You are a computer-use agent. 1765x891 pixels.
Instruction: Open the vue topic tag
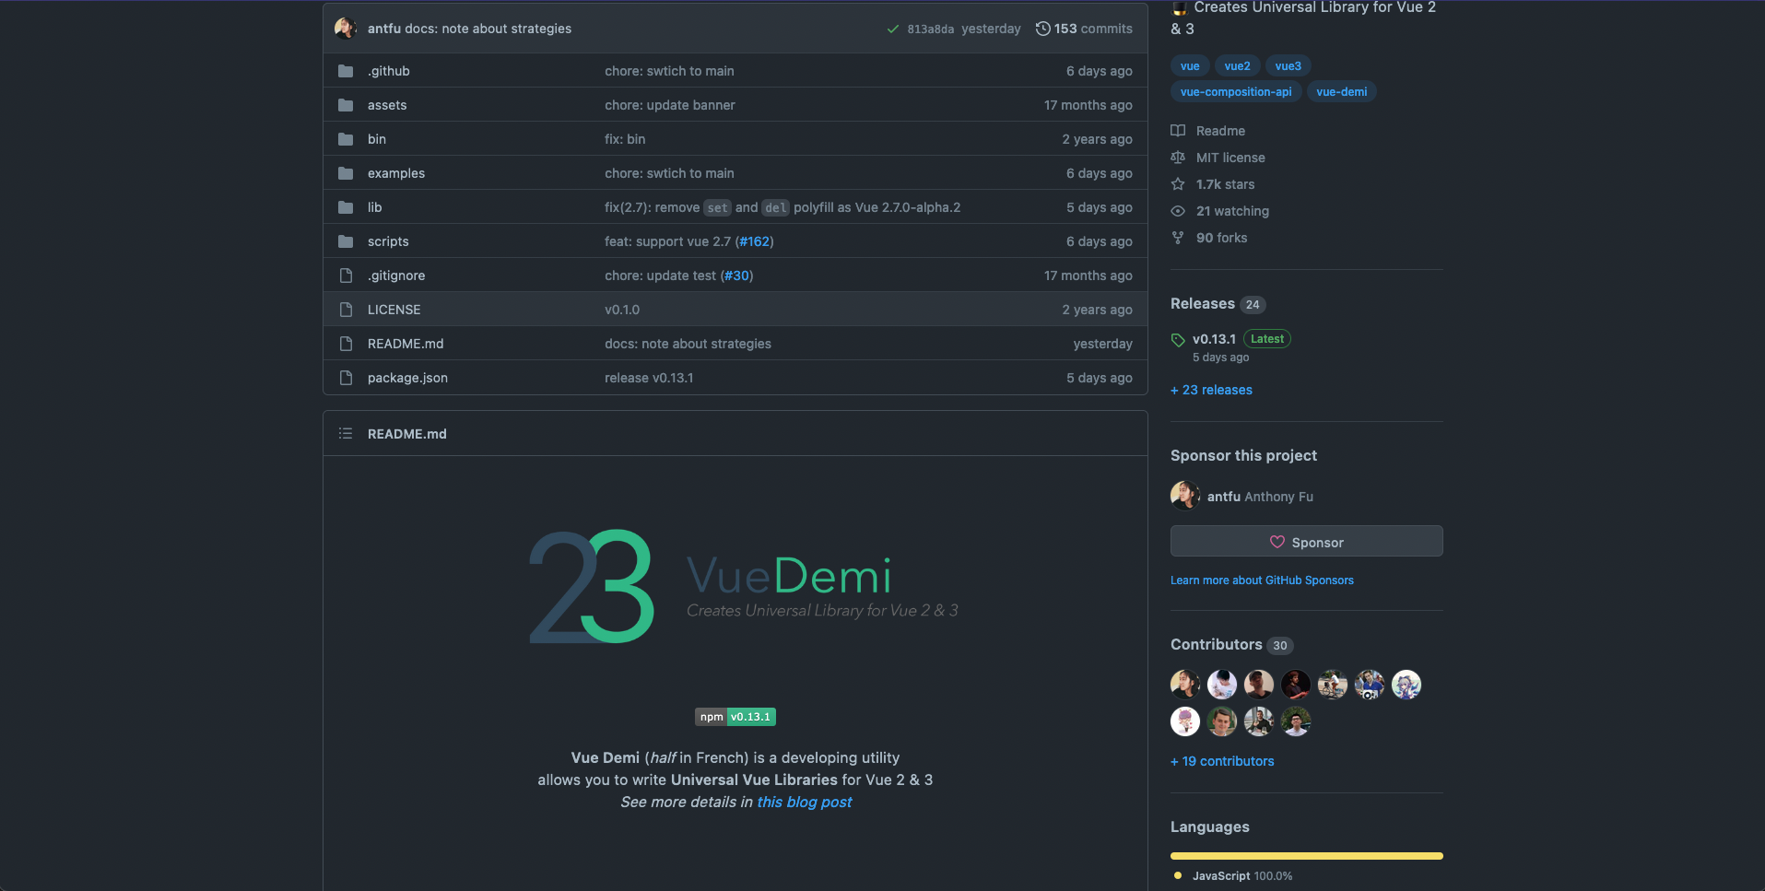point(1190,66)
